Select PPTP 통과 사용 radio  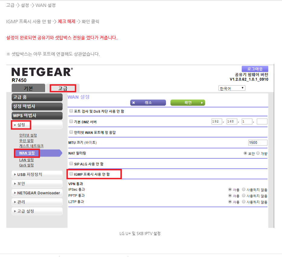tap(230, 196)
